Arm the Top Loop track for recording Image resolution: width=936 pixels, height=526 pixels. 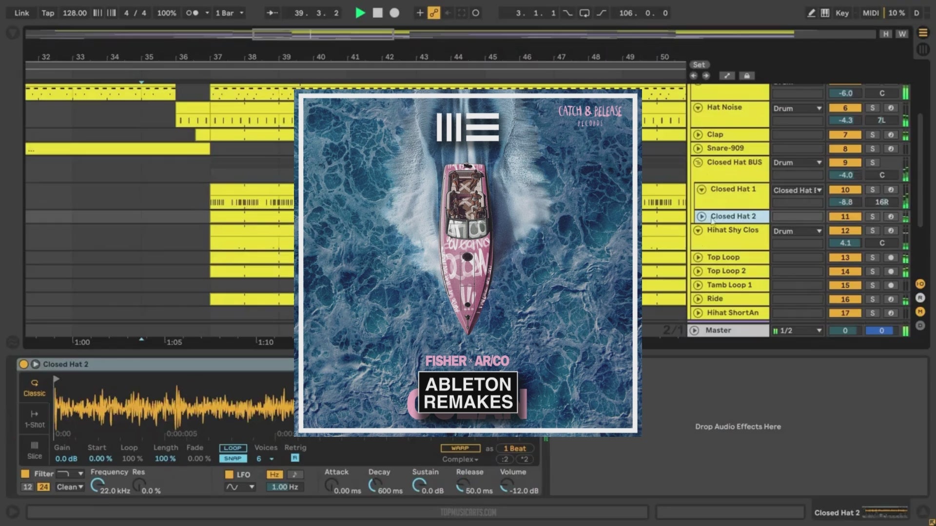891,258
